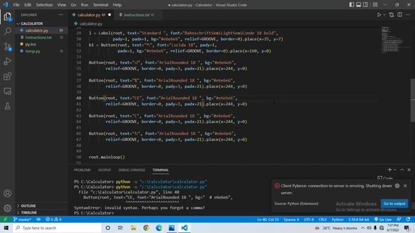
Task: Click Ln 40, Col 23 cursor position
Action: pos(268,219)
